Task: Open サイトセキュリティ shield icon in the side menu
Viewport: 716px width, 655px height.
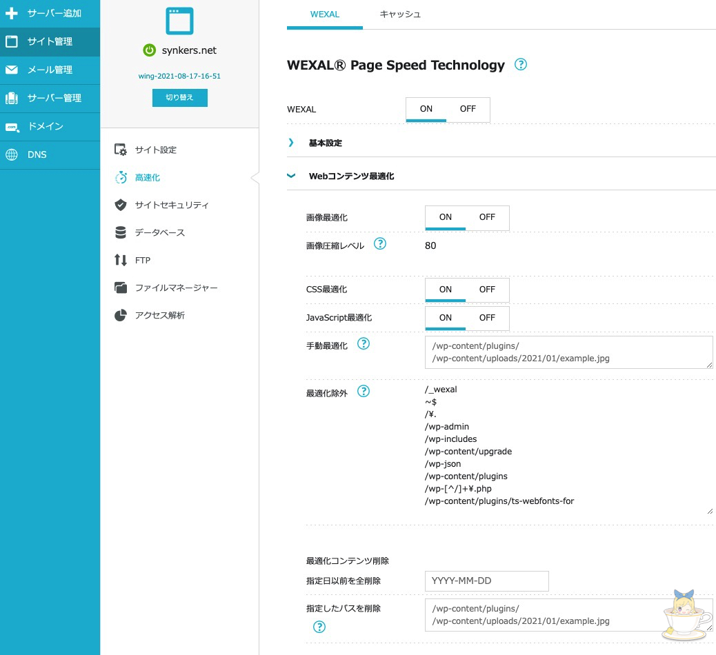Action: (x=121, y=205)
